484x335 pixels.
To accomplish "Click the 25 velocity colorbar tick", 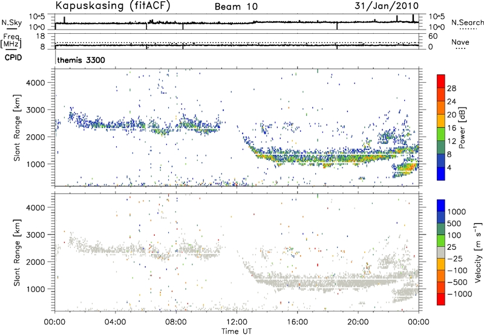I will coord(452,247).
